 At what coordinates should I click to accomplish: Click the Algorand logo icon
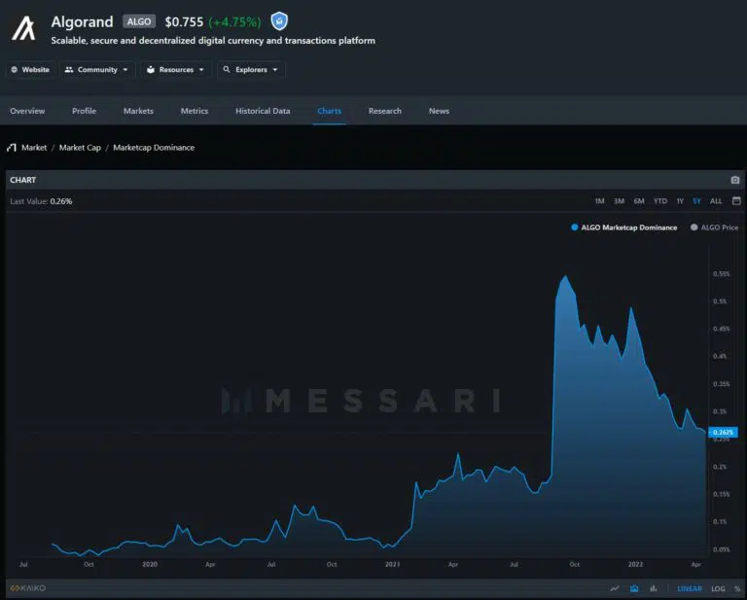(23, 28)
